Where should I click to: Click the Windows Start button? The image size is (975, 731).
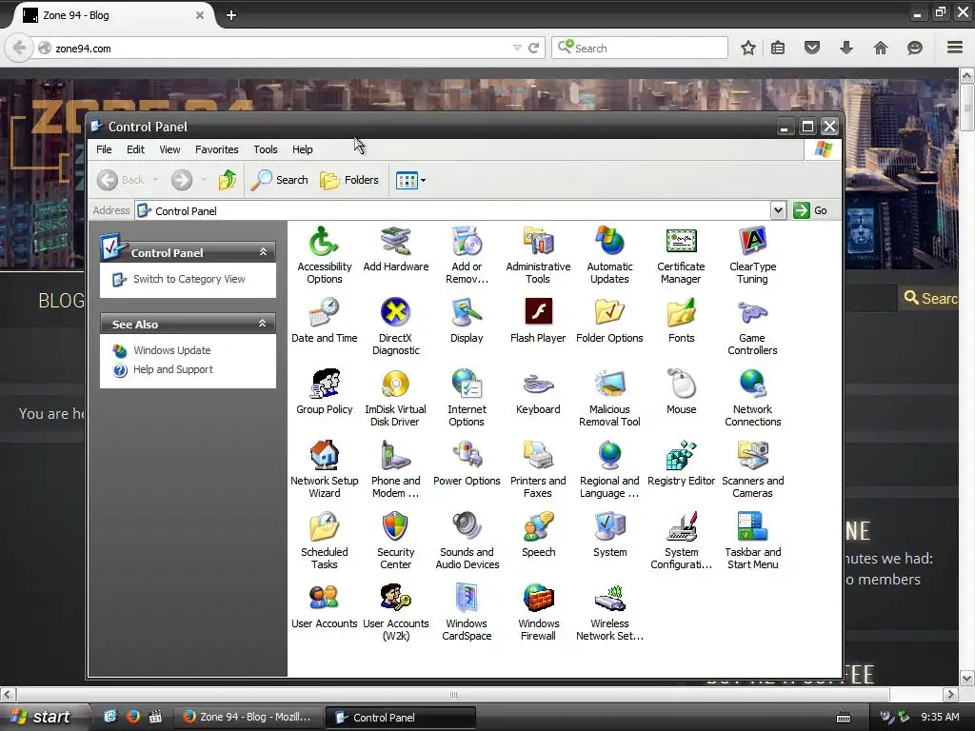(x=42, y=717)
